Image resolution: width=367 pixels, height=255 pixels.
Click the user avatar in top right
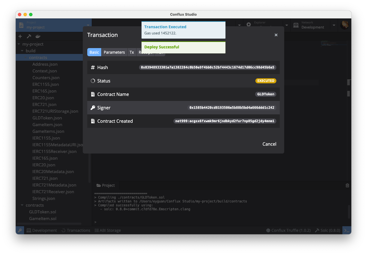(345, 25)
